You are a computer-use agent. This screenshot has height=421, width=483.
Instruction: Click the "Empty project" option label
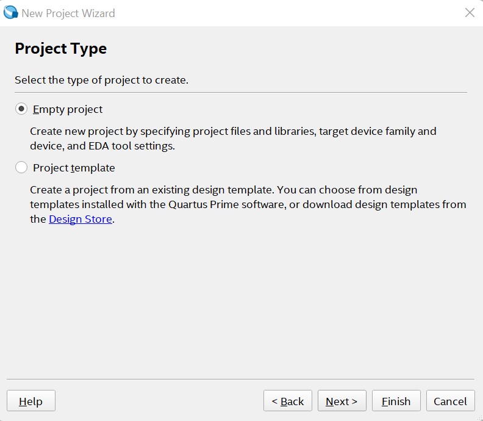(x=68, y=109)
